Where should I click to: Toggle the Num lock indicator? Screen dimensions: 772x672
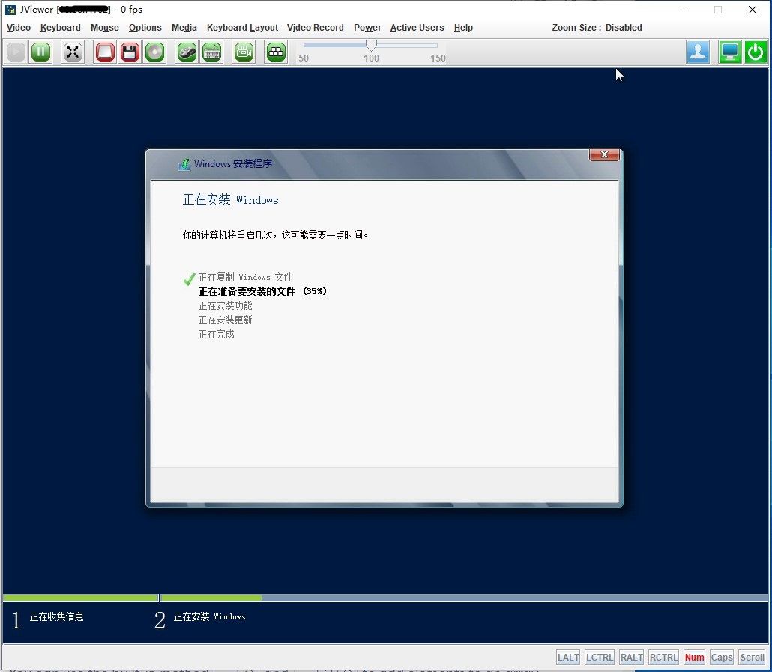(694, 657)
